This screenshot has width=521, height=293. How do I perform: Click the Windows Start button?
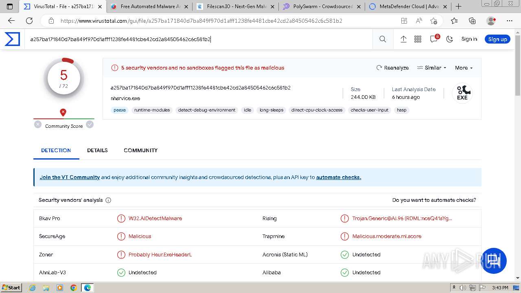point(11,287)
